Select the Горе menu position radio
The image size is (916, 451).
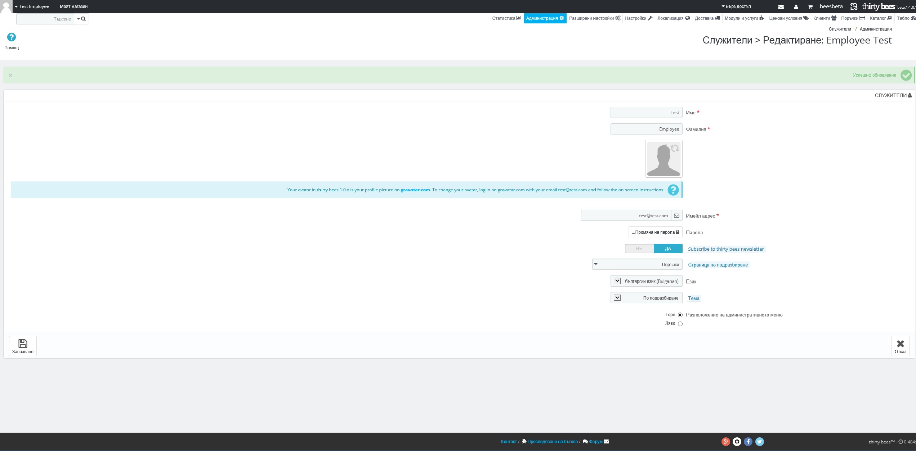coord(680,315)
